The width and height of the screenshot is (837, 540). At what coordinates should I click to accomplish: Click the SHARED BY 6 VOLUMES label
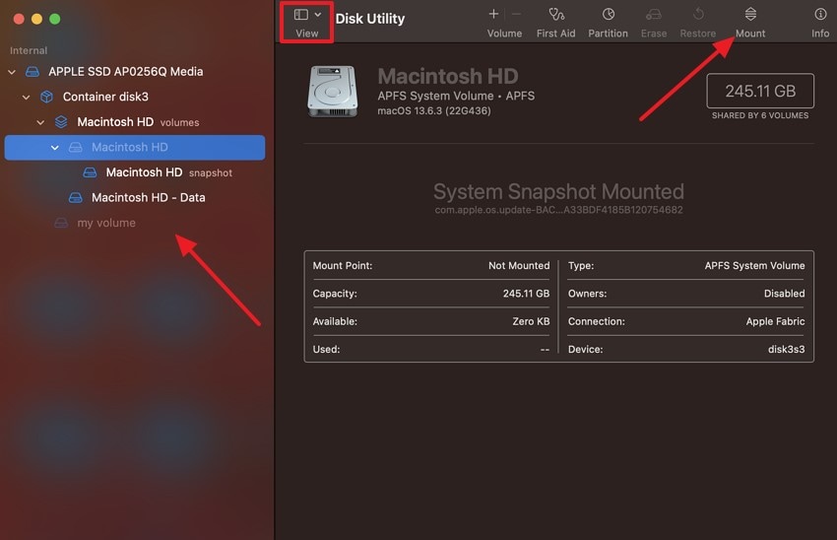point(760,115)
